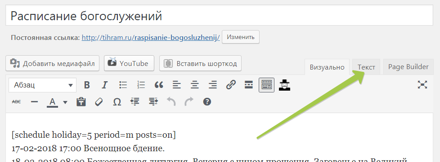Click the shortcode line [schedule holiday=5 period=m posts=on]
This screenshot has height=162, width=440.
pos(94,135)
